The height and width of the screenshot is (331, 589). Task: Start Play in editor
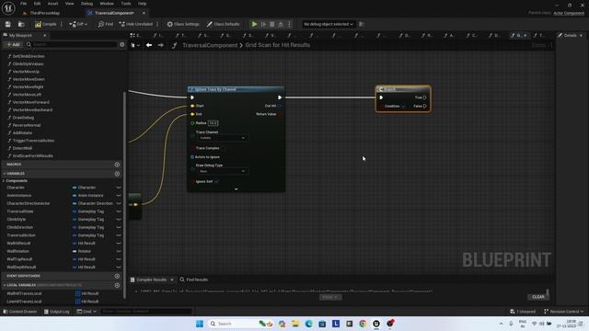[254, 24]
